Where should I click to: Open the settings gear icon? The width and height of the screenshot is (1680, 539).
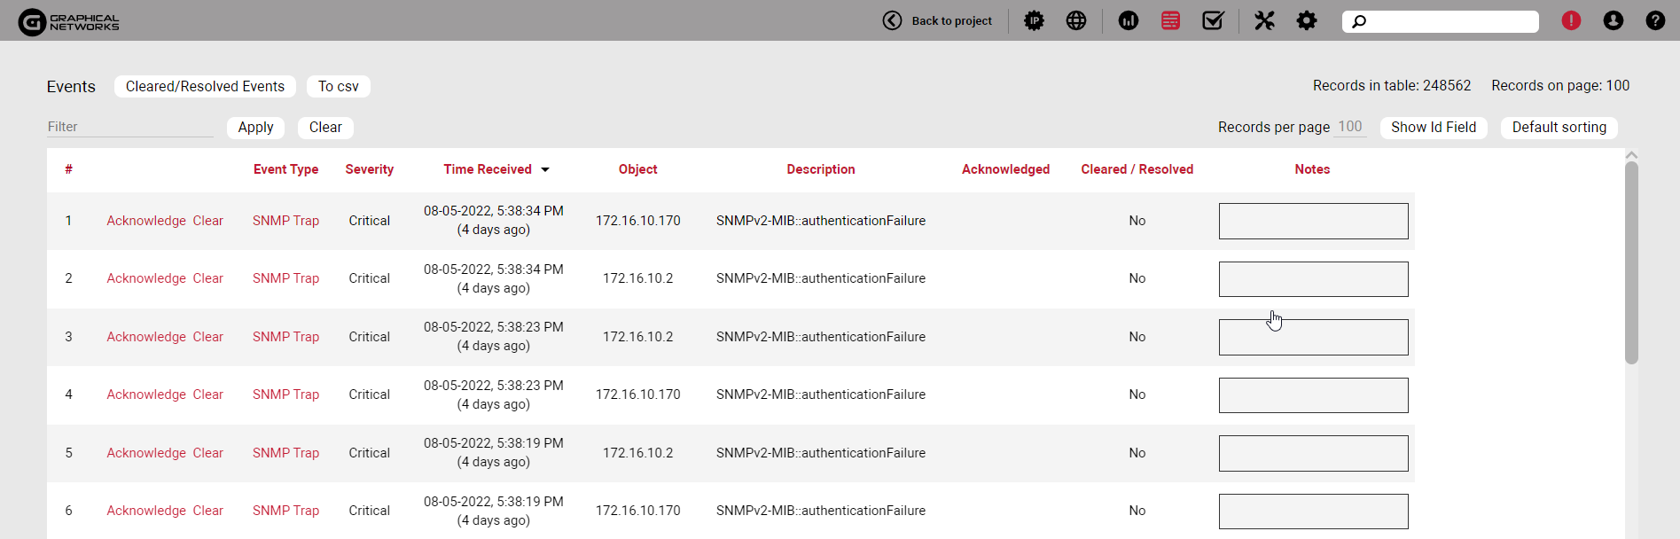1307,20
